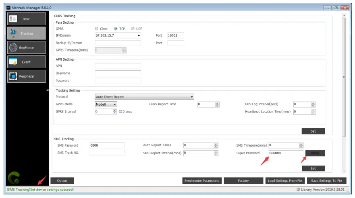Viewport: 355px width, 198px height.
Task: Click the SMS Password field
Action: pos(107,145)
